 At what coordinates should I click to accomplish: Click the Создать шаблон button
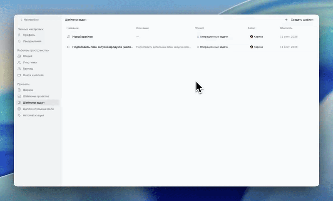(299, 20)
